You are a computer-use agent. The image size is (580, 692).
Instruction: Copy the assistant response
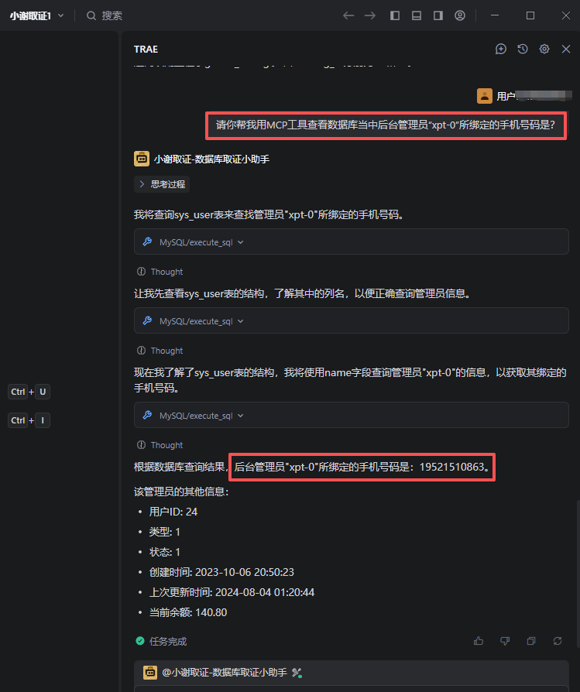tap(531, 641)
